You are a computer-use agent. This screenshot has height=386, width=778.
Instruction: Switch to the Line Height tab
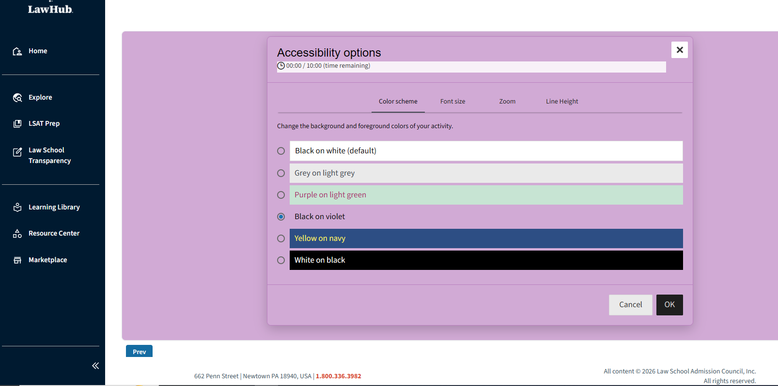(562, 102)
